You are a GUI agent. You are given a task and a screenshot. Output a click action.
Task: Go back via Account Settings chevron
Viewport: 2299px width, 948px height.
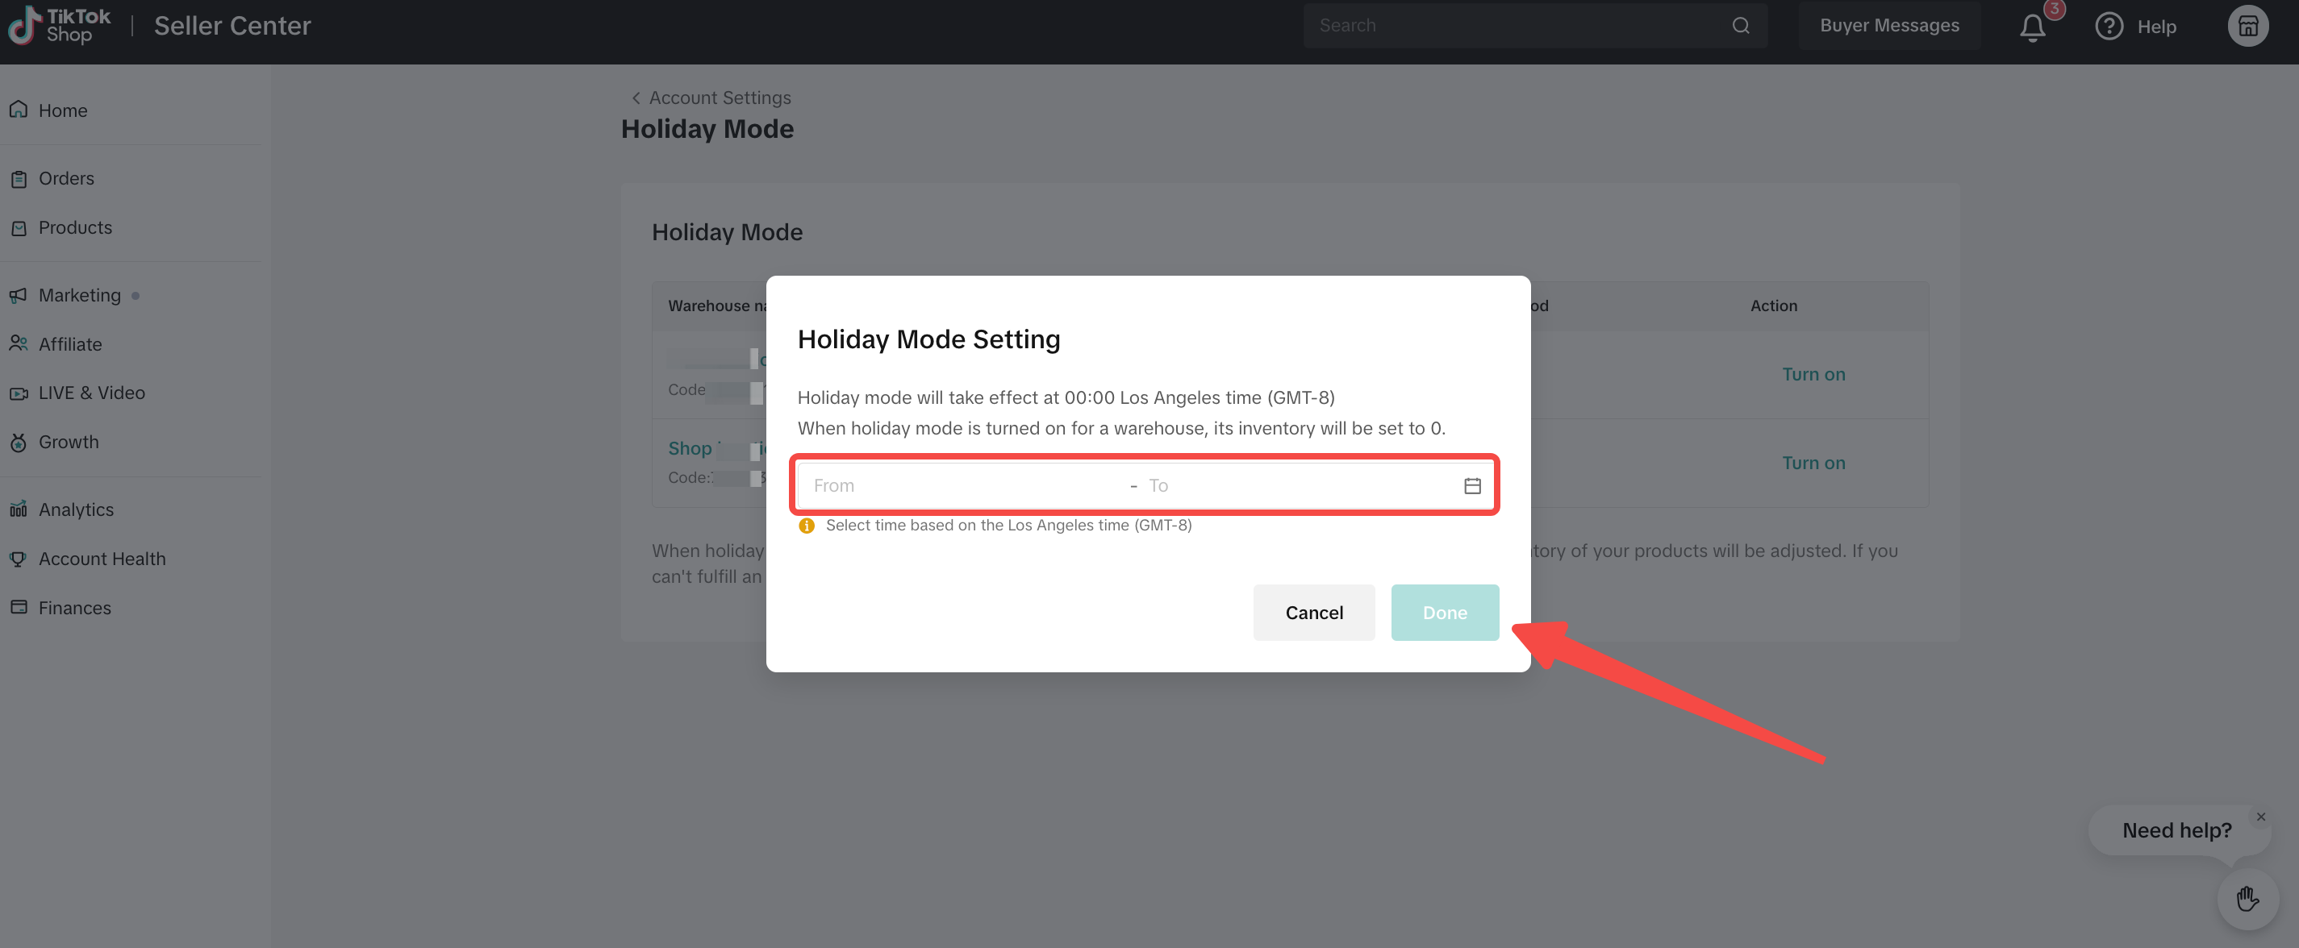(x=636, y=98)
